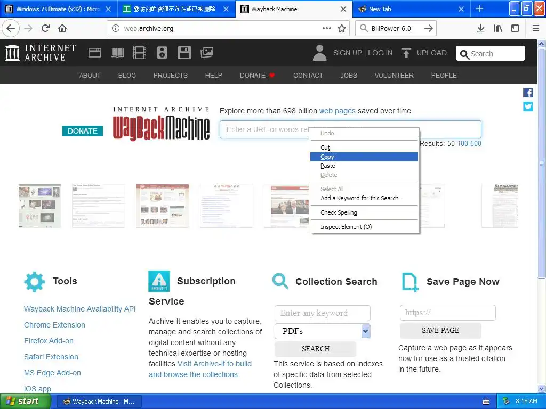Switch to the New Tab tab
This screenshot has width=546, height=409.
(412, 9)
